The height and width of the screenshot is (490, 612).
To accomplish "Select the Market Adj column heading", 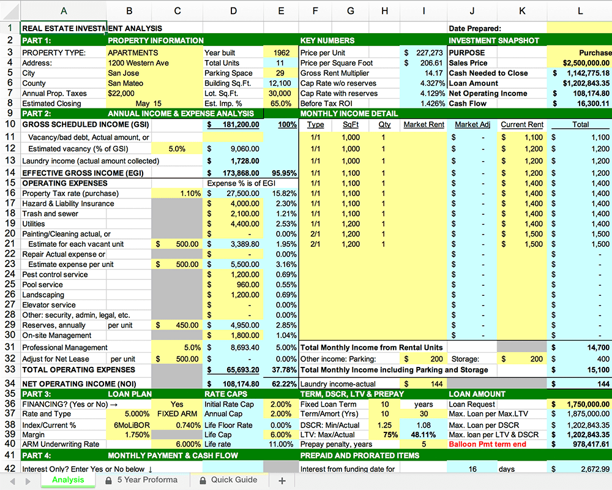I will pos(472,124).
